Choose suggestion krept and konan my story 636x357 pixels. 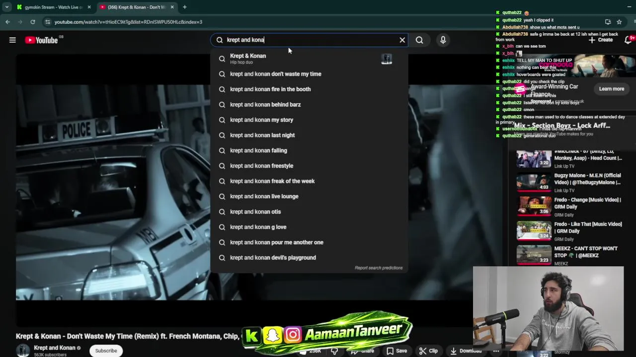click(x=309, y=120)
